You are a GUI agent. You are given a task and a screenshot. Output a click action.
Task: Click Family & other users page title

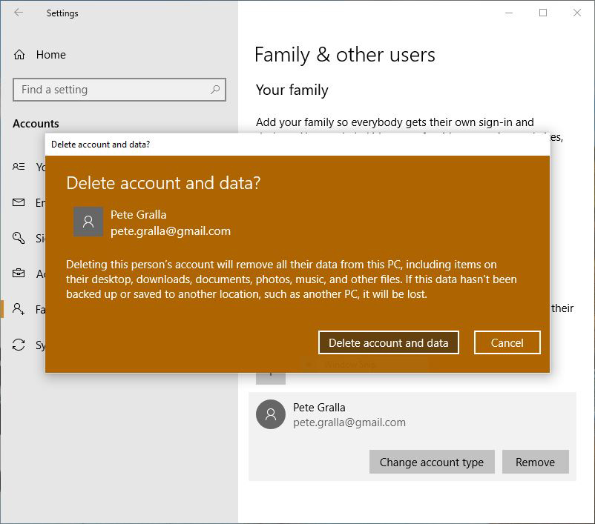point(344,55)
